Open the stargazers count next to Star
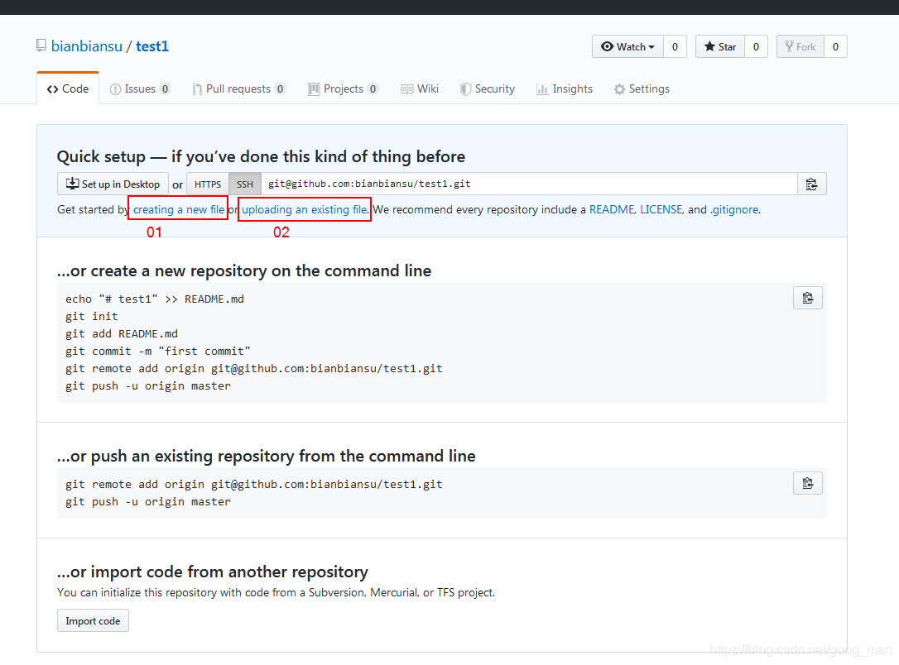899x665 pixels. point(756,47)
